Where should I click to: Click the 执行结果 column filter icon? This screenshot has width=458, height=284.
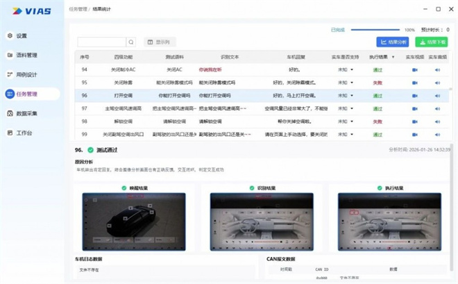(393, 57)
